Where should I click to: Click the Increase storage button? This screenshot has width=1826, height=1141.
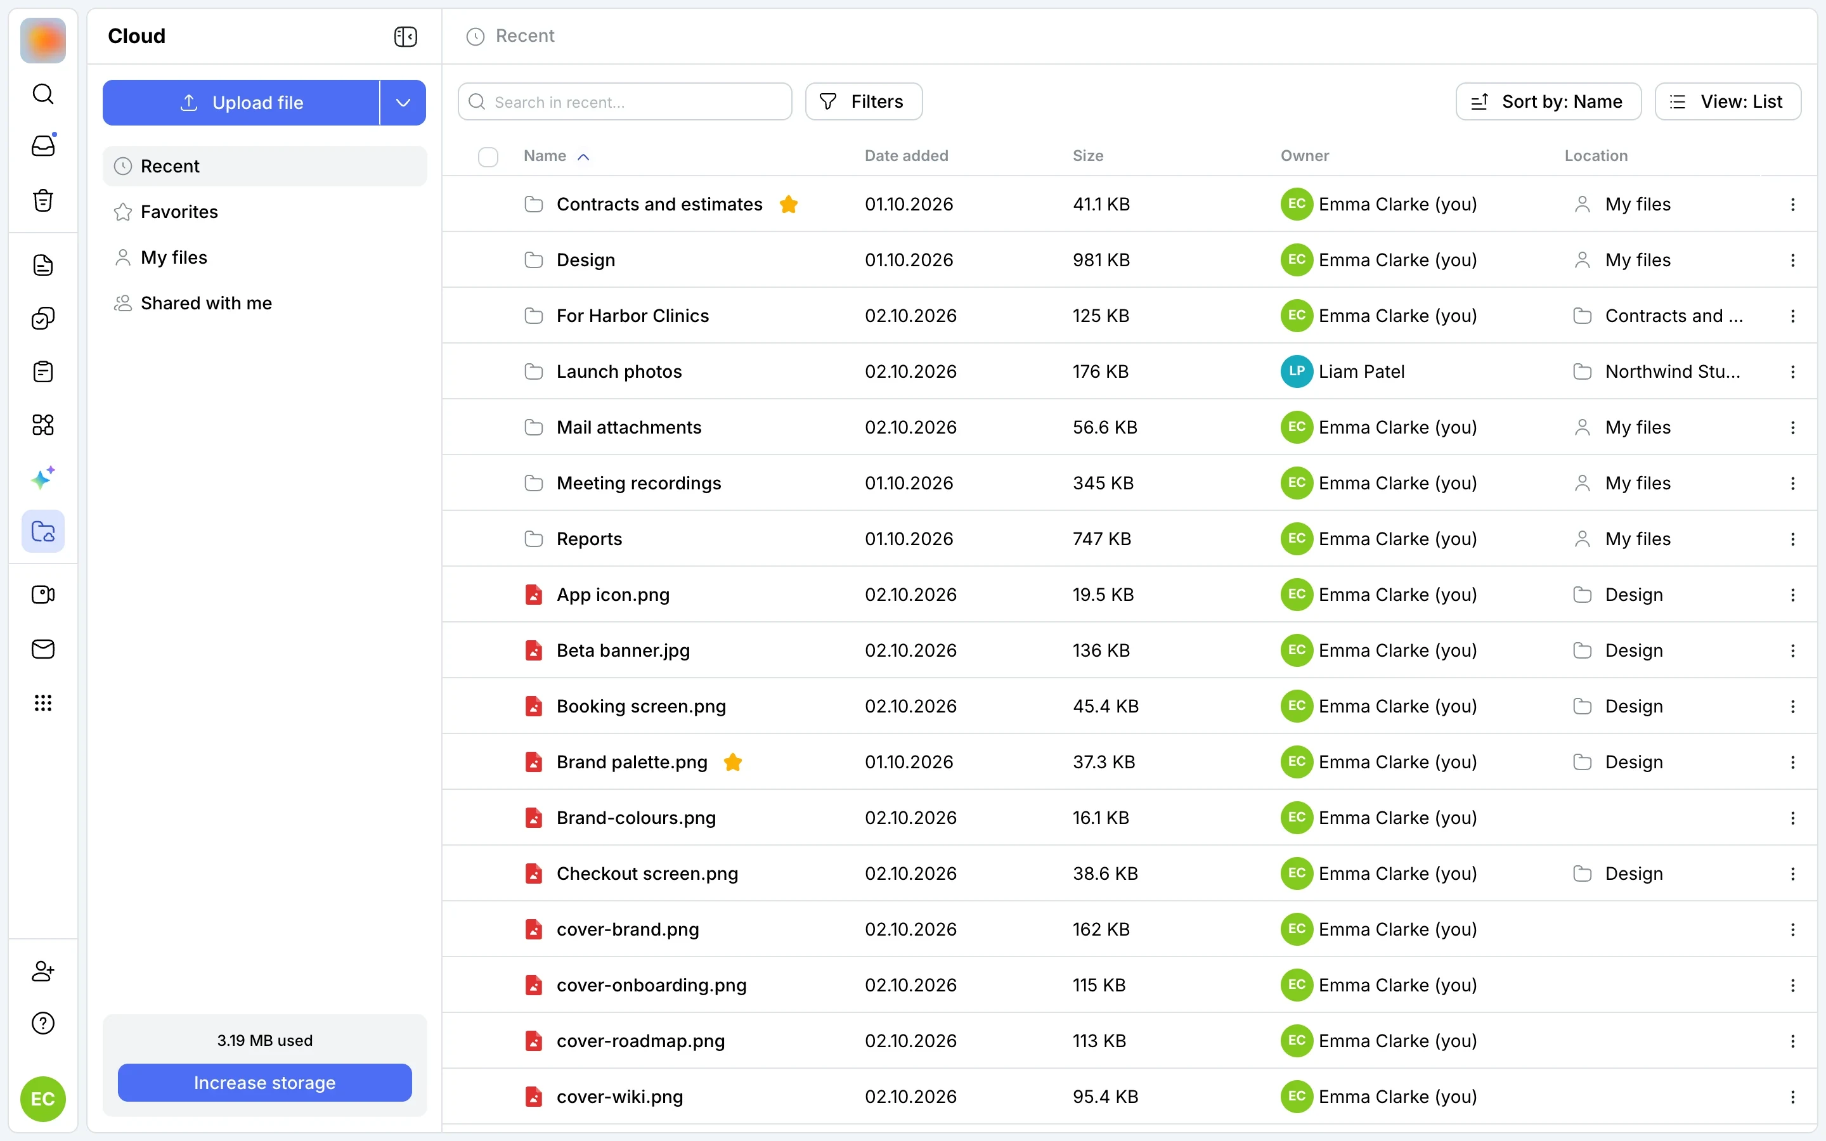[264, 1082]
